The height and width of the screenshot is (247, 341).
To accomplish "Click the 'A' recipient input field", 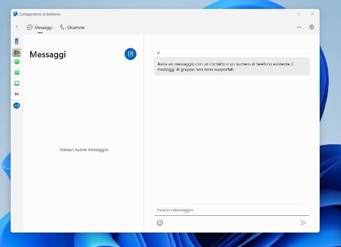I will [231, 53].
